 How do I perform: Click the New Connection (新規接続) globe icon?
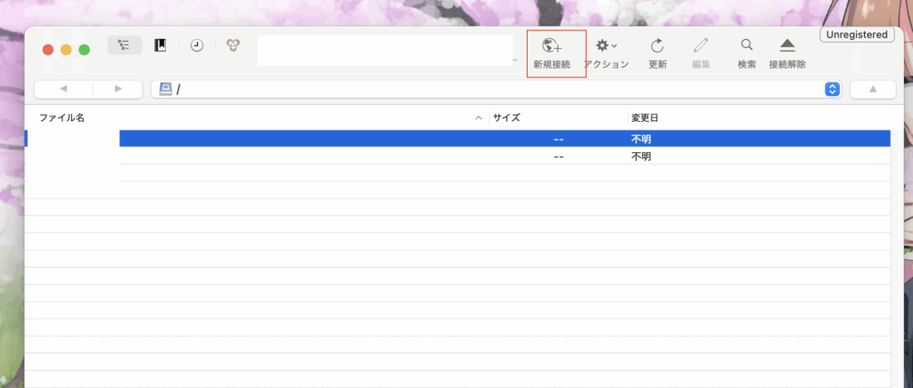(551, 46)
